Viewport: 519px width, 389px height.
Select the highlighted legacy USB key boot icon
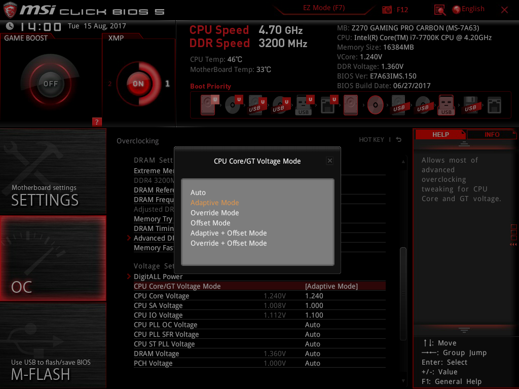tap(447, 105)
